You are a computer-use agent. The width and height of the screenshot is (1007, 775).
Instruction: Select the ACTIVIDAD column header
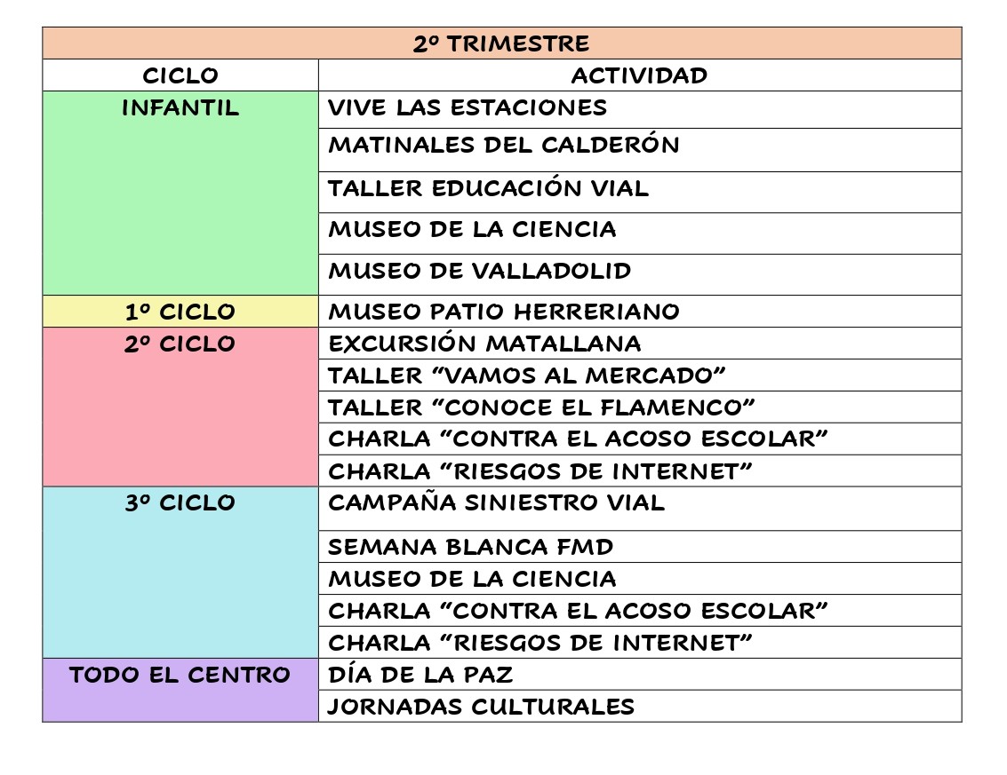639,75
